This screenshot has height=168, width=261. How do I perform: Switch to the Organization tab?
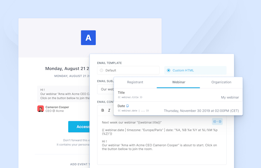[221, 82]
